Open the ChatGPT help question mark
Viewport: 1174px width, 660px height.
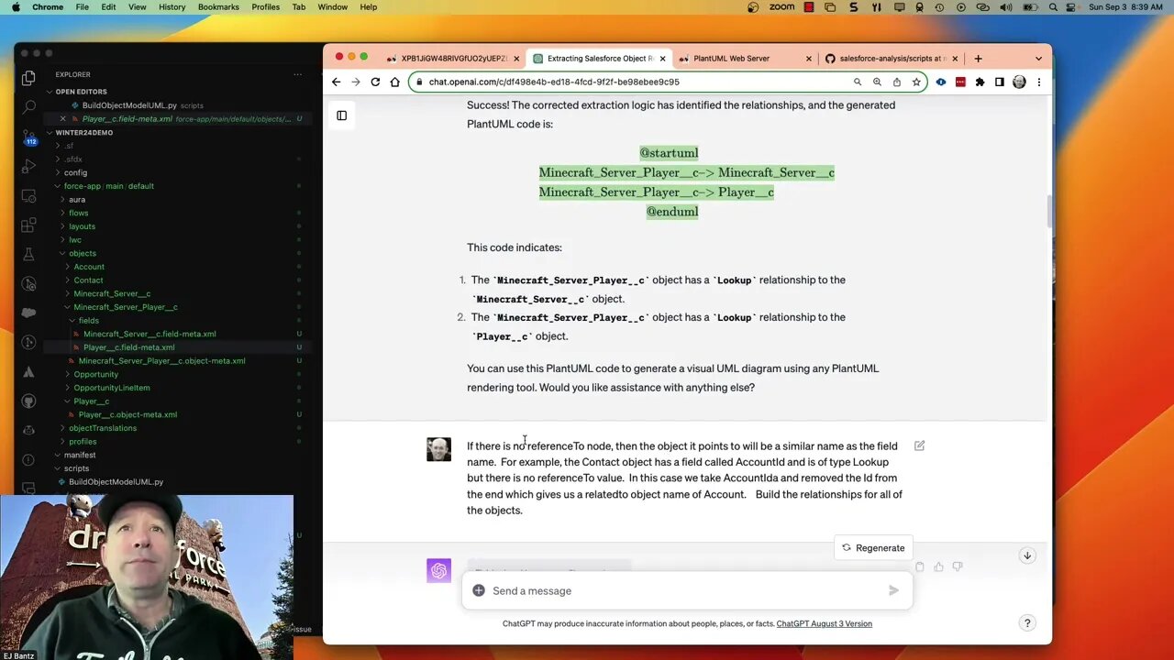click(1027, 623)
